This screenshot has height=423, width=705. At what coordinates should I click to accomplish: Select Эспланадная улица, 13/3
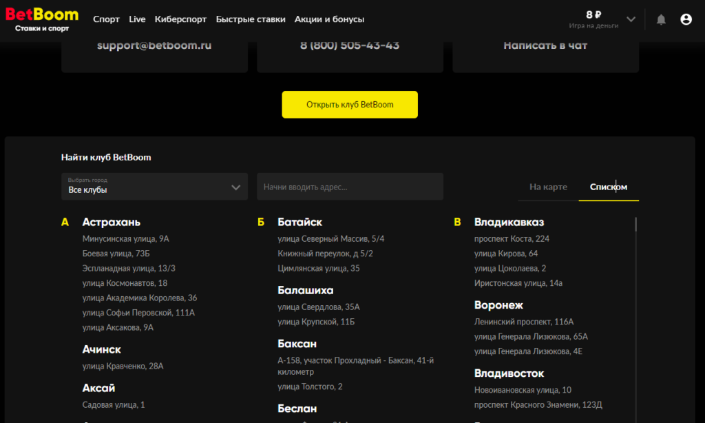tap(129, 269)
